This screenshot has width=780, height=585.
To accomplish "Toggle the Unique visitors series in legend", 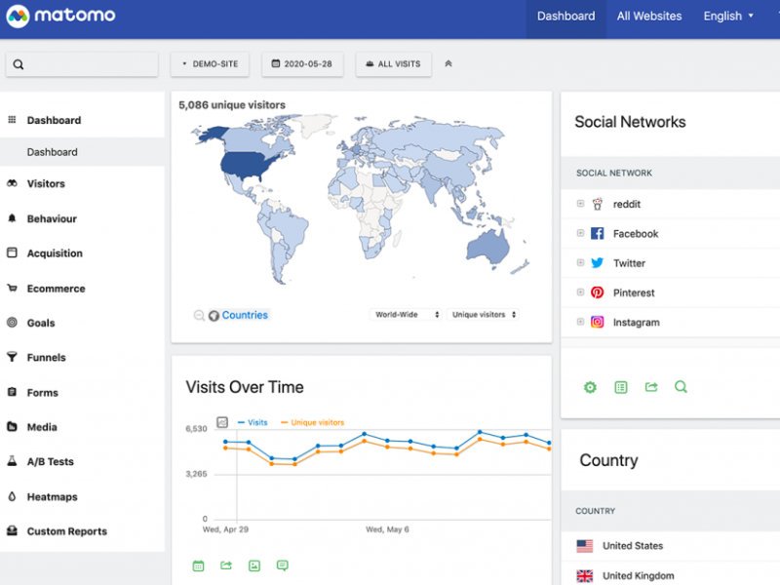I will [x=312, y=422].
